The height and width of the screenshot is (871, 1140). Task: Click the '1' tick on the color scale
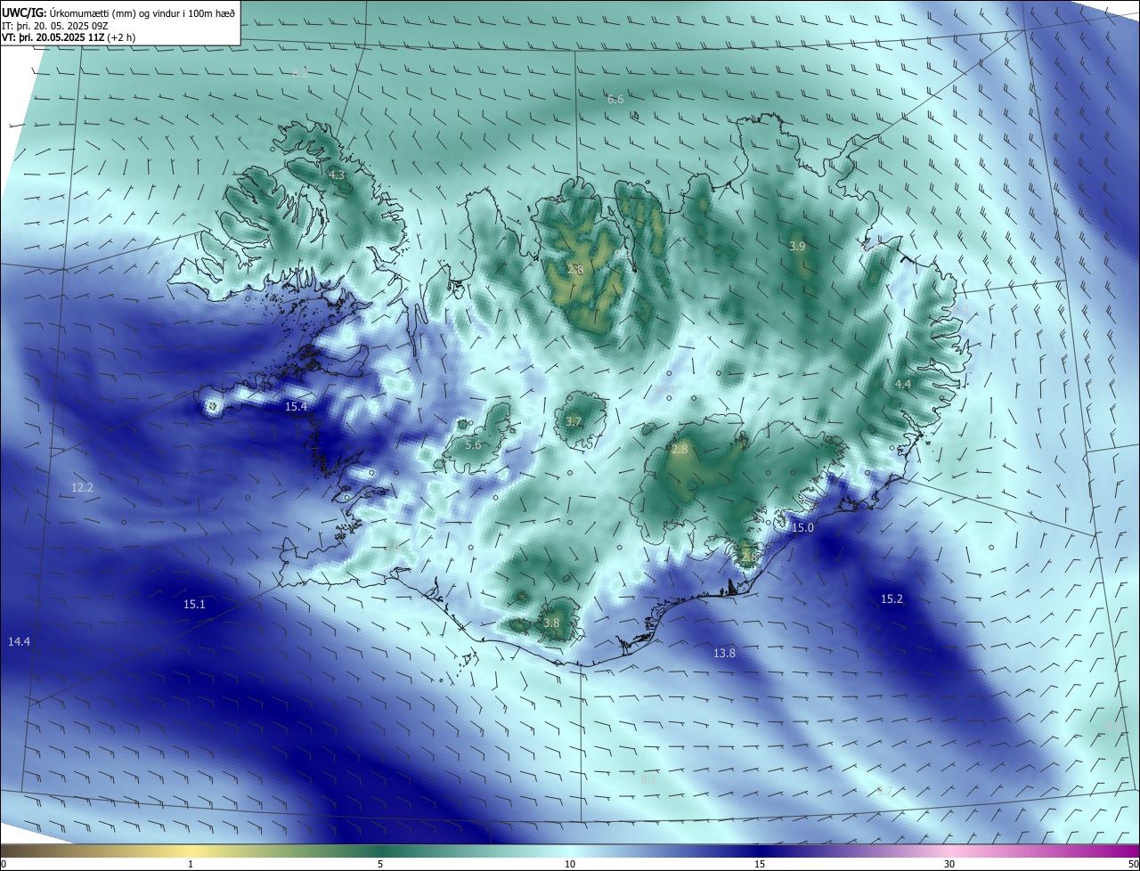[x=191, y=865]
